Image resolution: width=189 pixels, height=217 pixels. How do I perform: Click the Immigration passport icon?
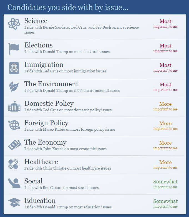tap(14, 68)
